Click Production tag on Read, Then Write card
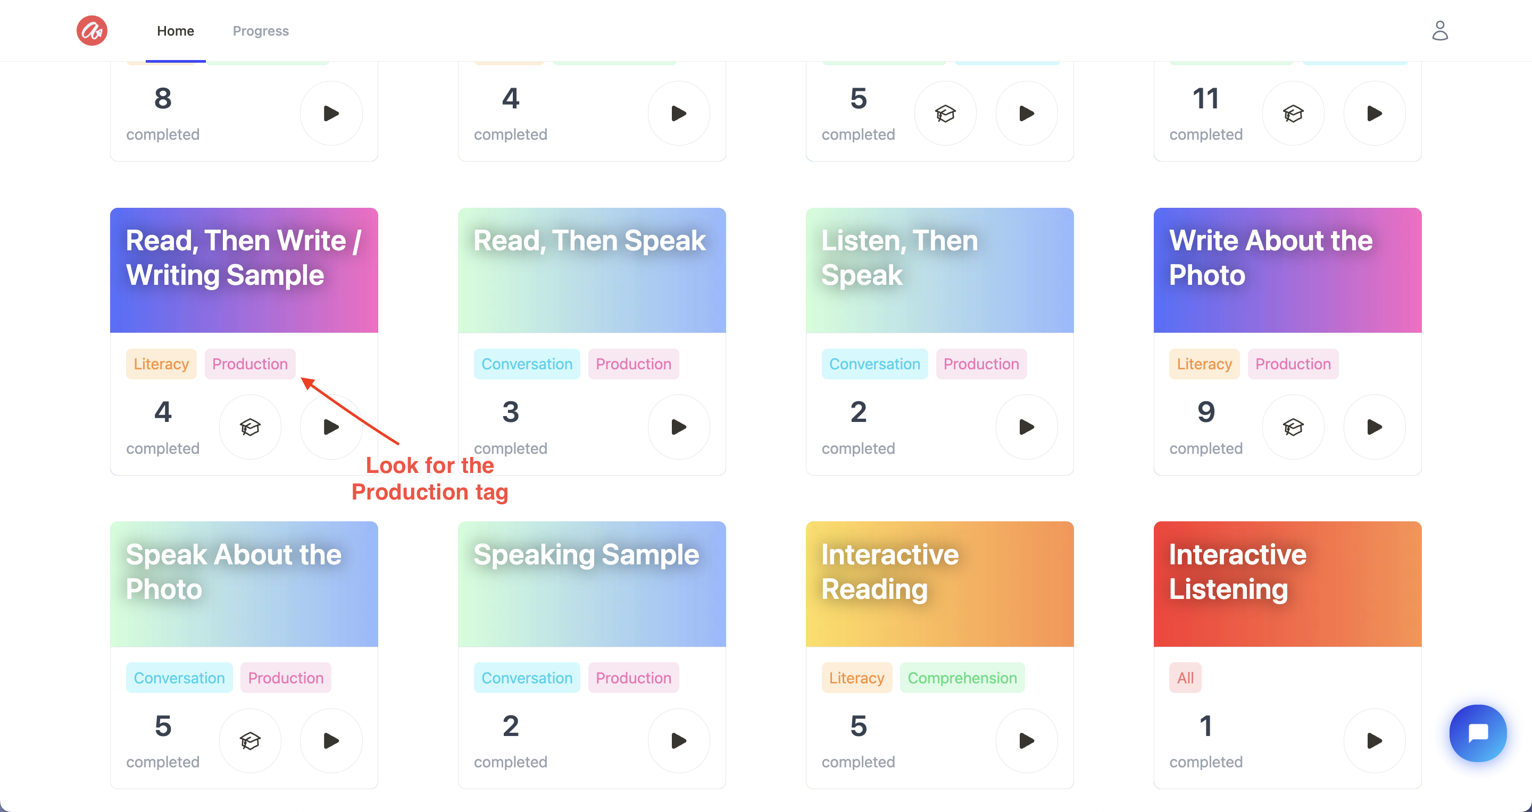1532x812 pixels. (x=250, y=363)
